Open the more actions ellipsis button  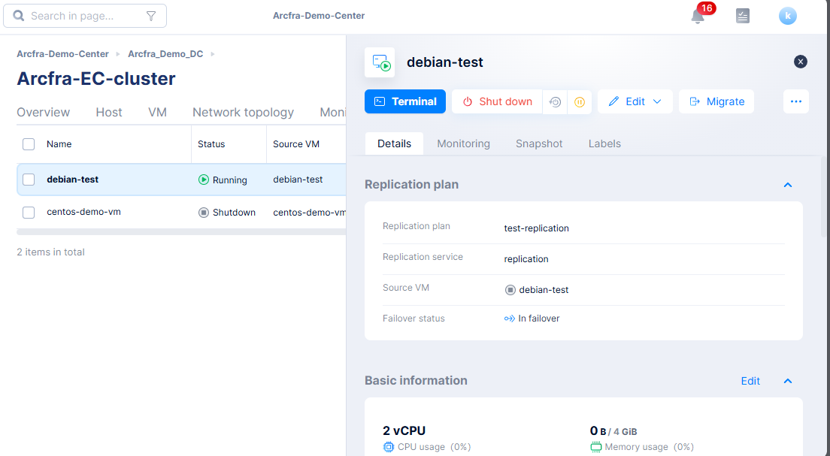pos(796,101)
